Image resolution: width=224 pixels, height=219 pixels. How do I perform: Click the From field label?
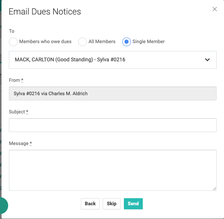(x=15, y=80)
